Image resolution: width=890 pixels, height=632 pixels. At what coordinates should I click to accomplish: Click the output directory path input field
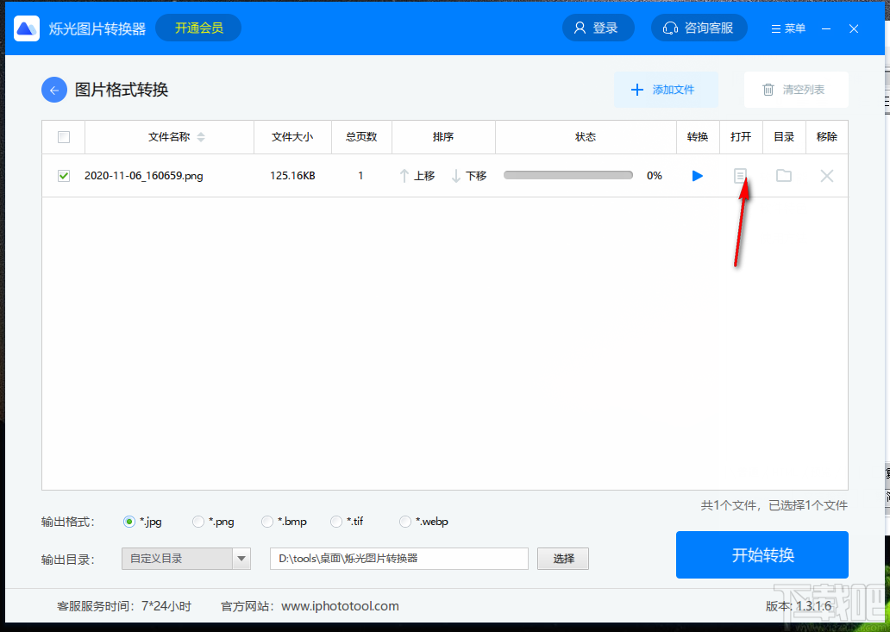pyautogui.click(x=398, y=559)
